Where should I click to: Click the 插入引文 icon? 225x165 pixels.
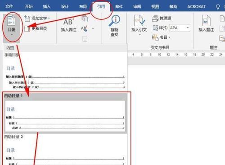(139, 21)
